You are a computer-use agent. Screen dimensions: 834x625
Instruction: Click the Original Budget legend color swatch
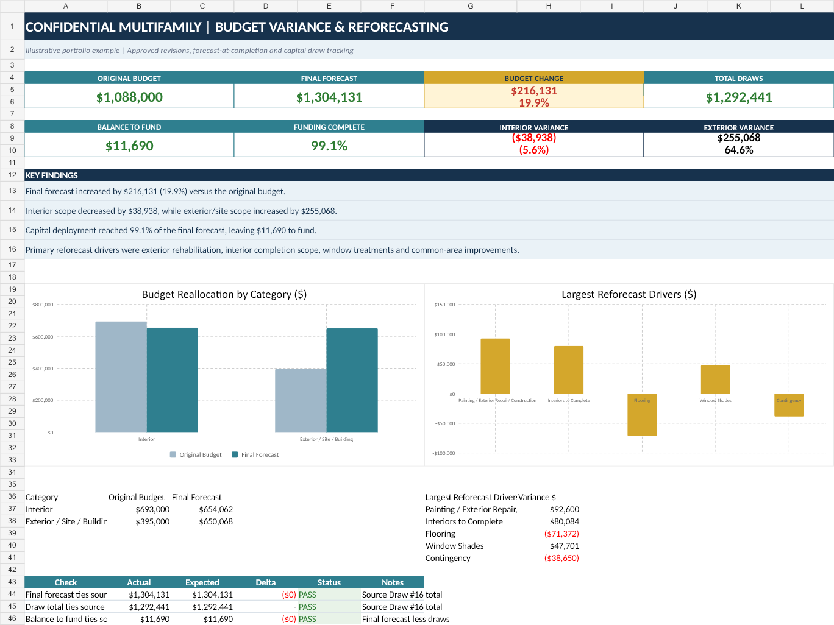[x=173, y=454]
